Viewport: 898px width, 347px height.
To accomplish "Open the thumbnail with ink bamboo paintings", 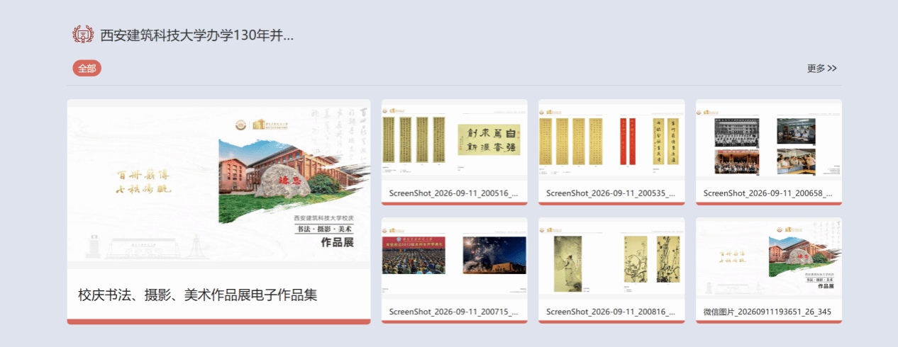I will coord(611,258).
